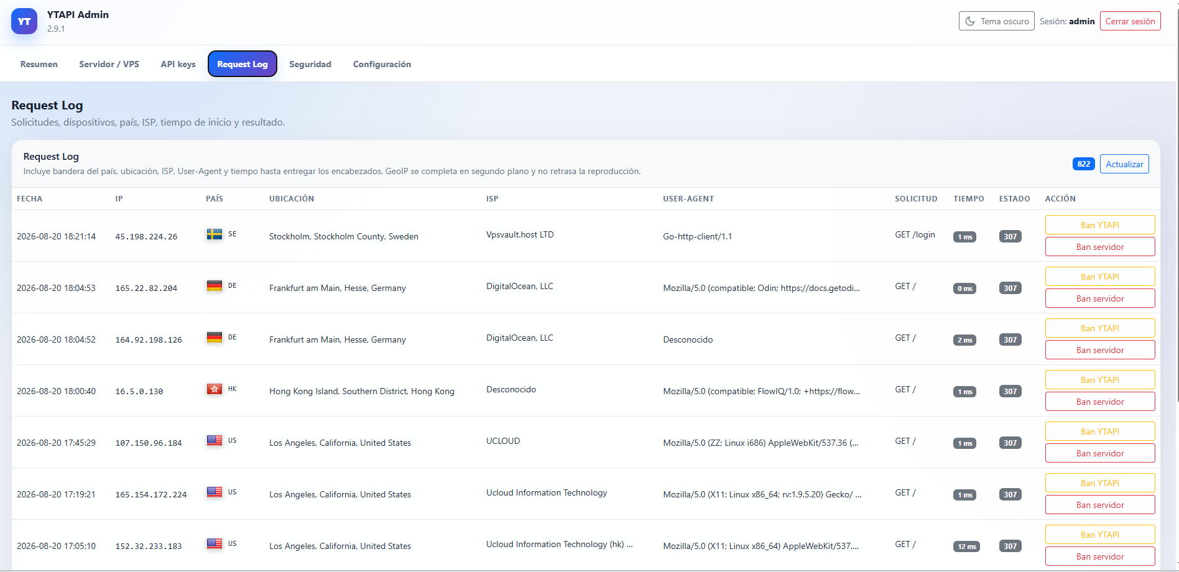The image size is (1179, 572).
Task: Click the YT app logo icon
Action: coord(24,21)
